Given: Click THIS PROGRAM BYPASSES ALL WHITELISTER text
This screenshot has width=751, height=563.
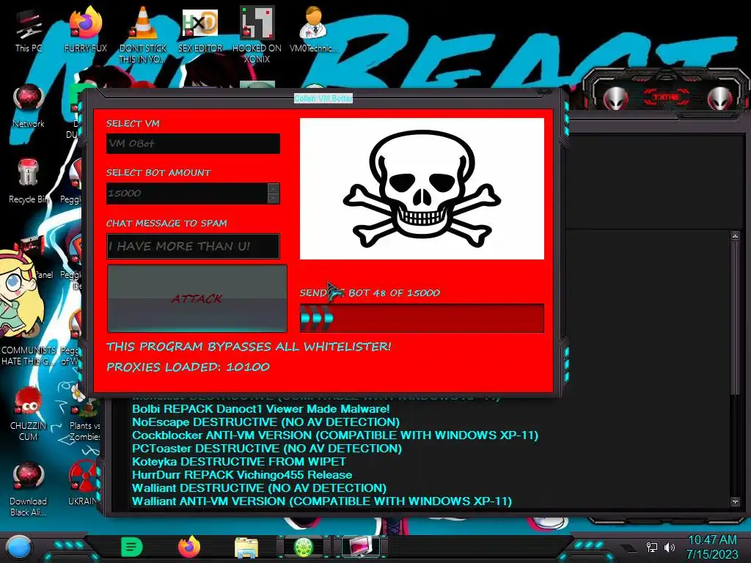Looking at the screenshot, I should [x=249, y=347].
